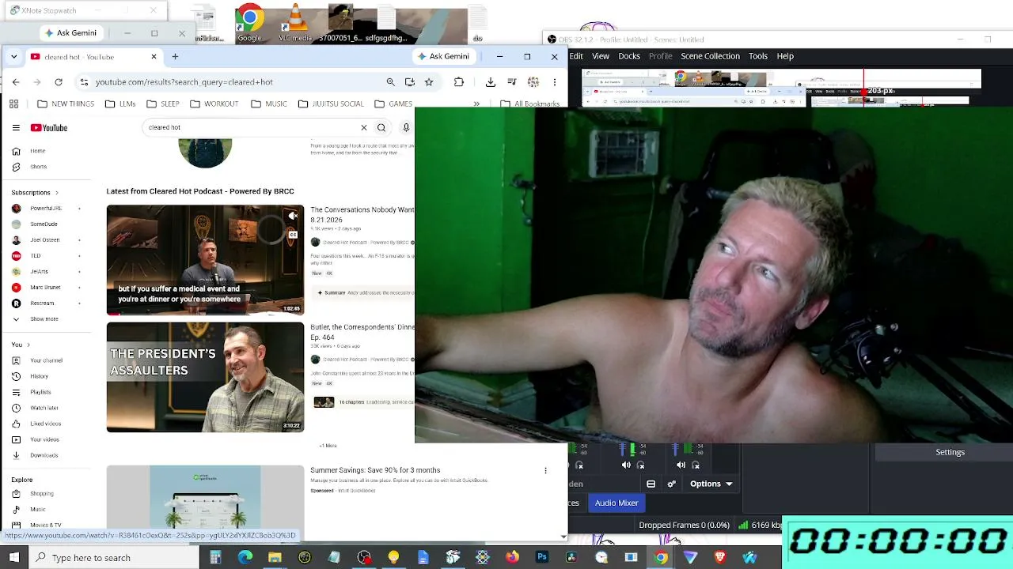Open the OBS Edit menu
1013x569 pixels.
click(x=576, y=56)
